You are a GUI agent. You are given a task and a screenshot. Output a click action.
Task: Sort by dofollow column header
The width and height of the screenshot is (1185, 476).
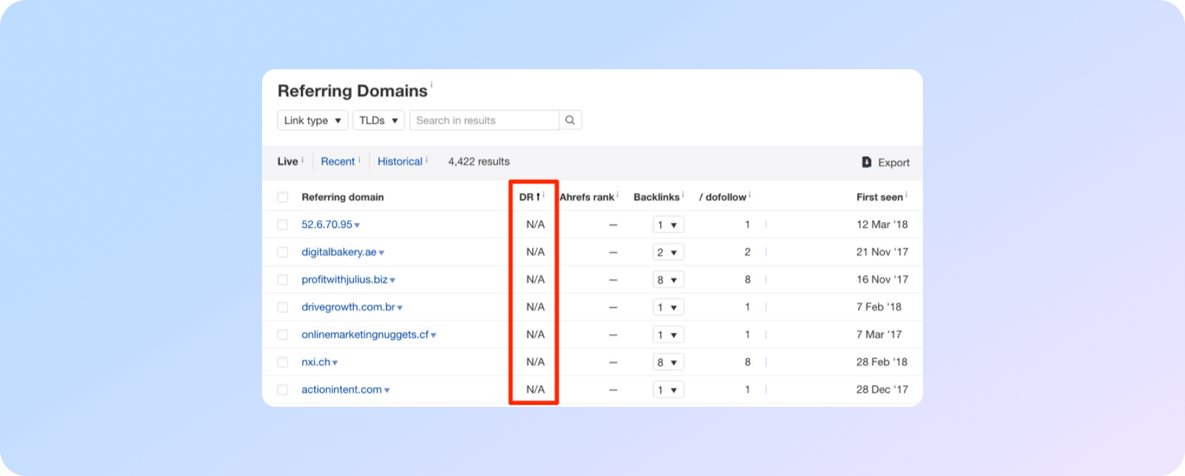pos(723,197)
